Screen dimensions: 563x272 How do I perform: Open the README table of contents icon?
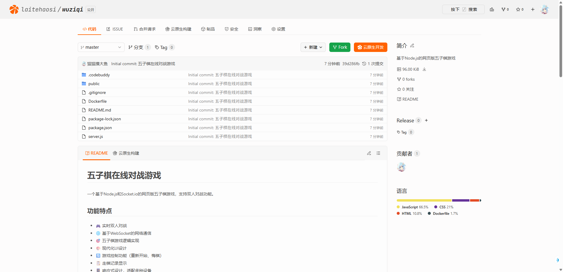tap(378, 153)
